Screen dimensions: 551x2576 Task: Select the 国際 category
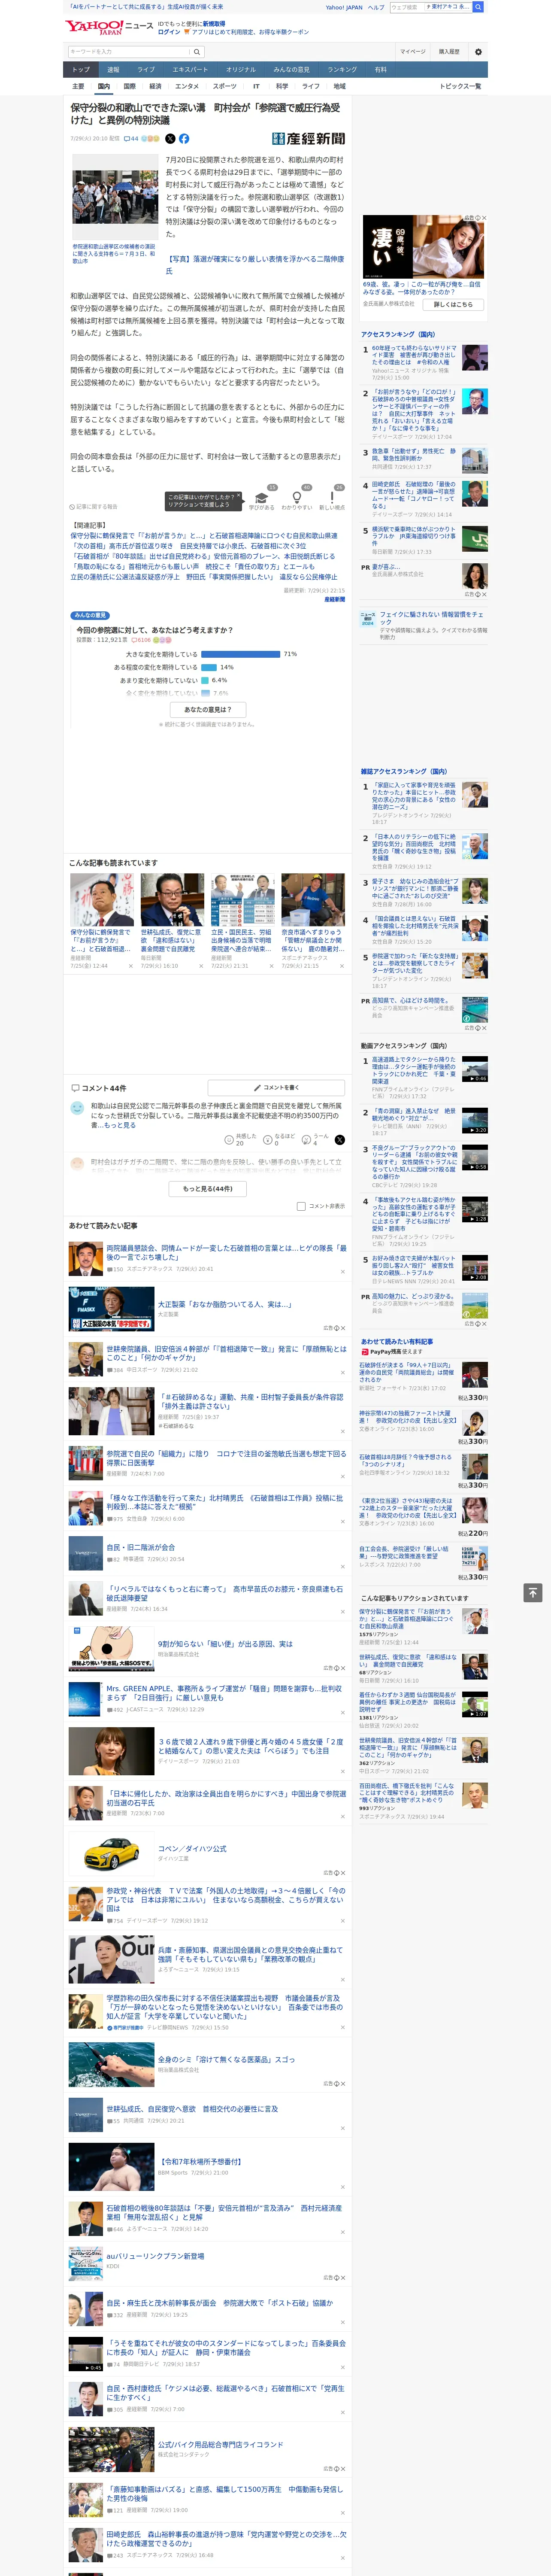130,86
